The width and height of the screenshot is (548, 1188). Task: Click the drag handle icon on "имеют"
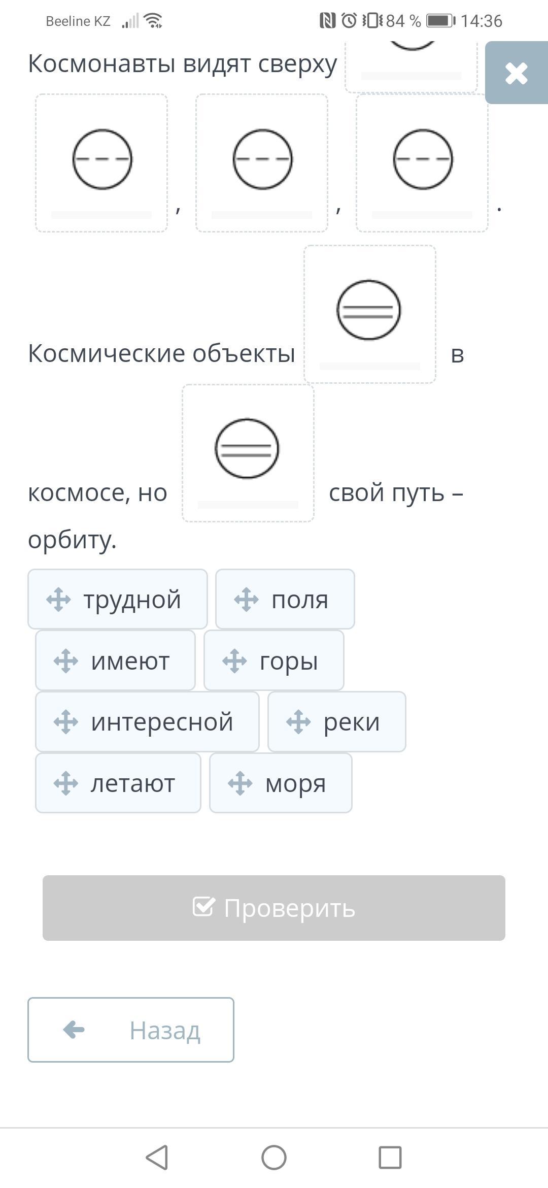66,661
